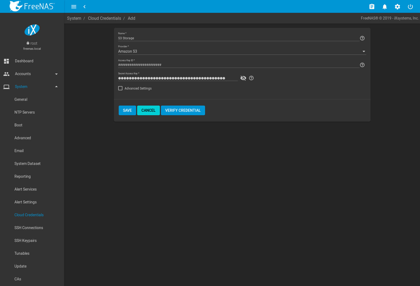Click the power button icon
Viewport: 420px width, 286px height.
click(x=410, y=7)
